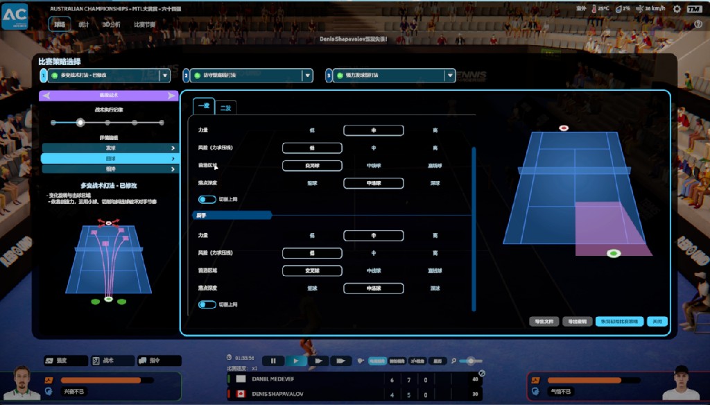This screenshot has width=710, height=405.
Task: Switch to the 二发 tab
Action: click(225, 107)
